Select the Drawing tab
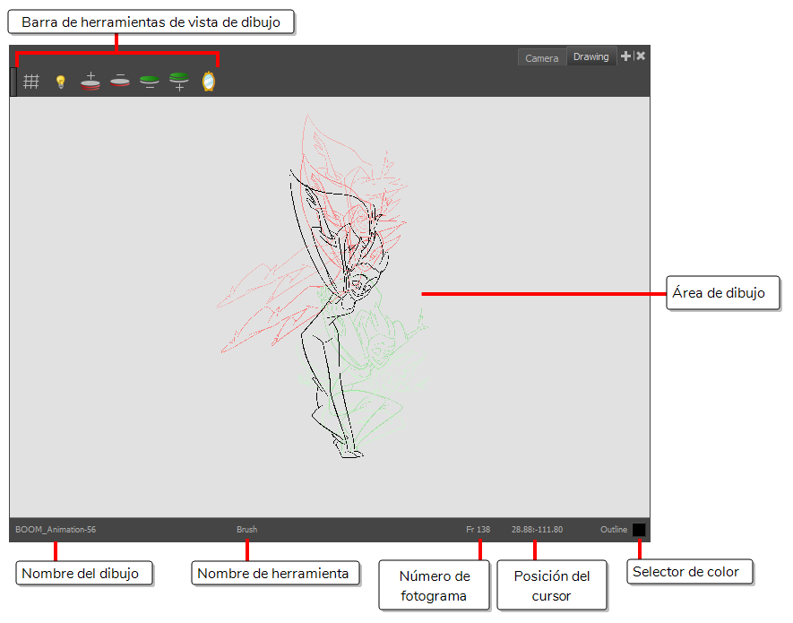The image size is (793, 623). 590,56
